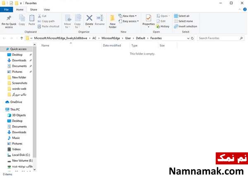The width and height of the screenshot is (248, 178).
Task: Click the Search Favorites box
Action: pyautogui.click(x=221, y=38)
